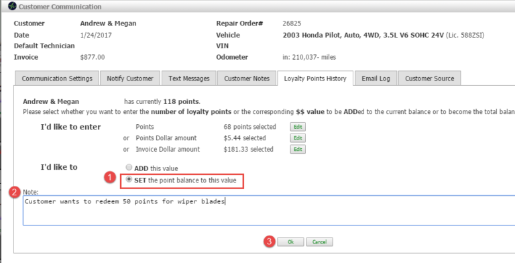The width and height of the screenshot is (515, 263).
Task: Click the customer name Andrew & Megan in header
Action: [108, 23]
